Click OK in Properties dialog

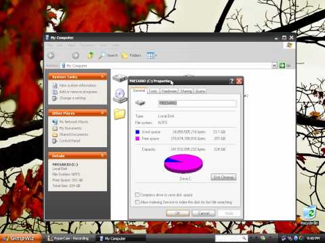pyautogui.click(x=177, y=213)
